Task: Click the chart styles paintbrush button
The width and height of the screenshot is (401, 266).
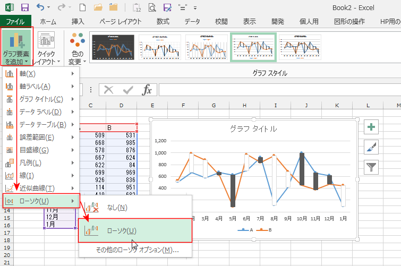Action: [372, 148]
